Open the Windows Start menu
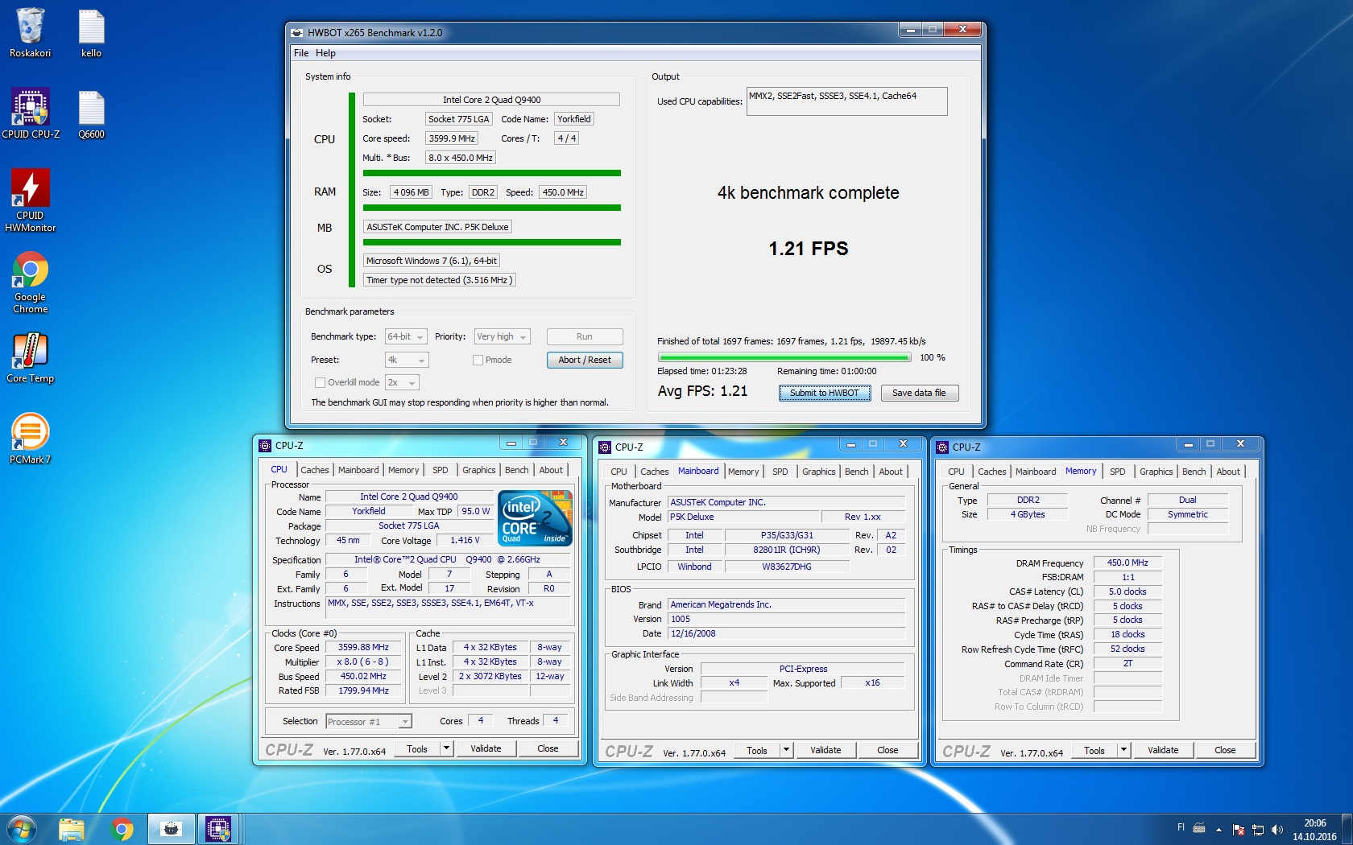 tap(22, 829)
